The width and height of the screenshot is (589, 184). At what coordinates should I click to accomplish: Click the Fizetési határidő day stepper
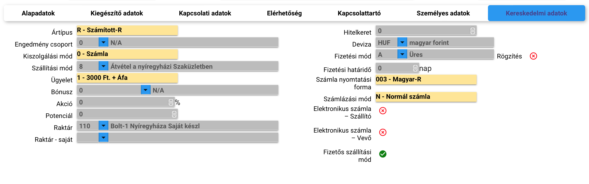tap(415, 68)
